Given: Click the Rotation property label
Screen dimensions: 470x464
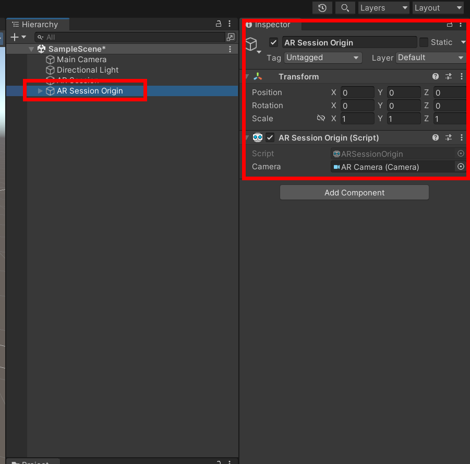Looking at the screenshot, I should point(268,106).
